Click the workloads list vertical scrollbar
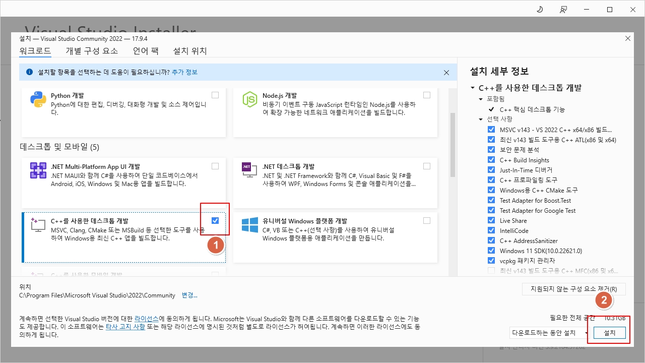 point(453,146)
